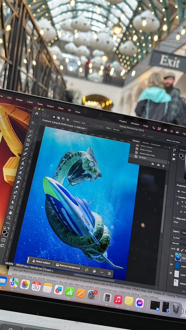Open the Edit menu

[x=9, y=98]
